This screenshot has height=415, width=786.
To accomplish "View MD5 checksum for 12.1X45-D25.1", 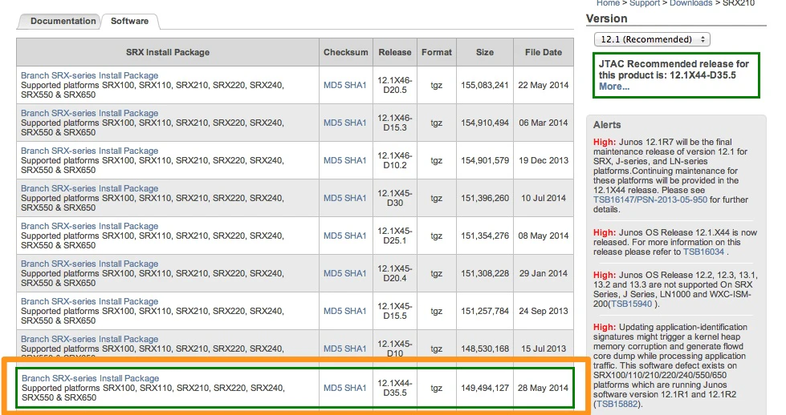I will (333, 236).
